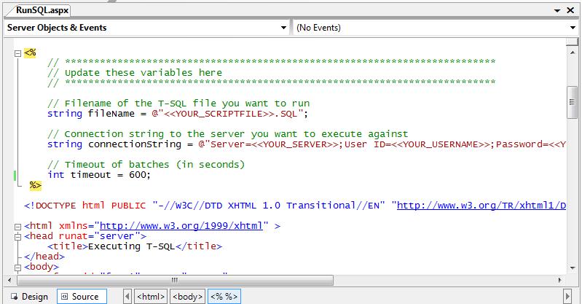Select the RunSQL.aspx document tab
The image size is (582, 304).
[x=42, y=10]
